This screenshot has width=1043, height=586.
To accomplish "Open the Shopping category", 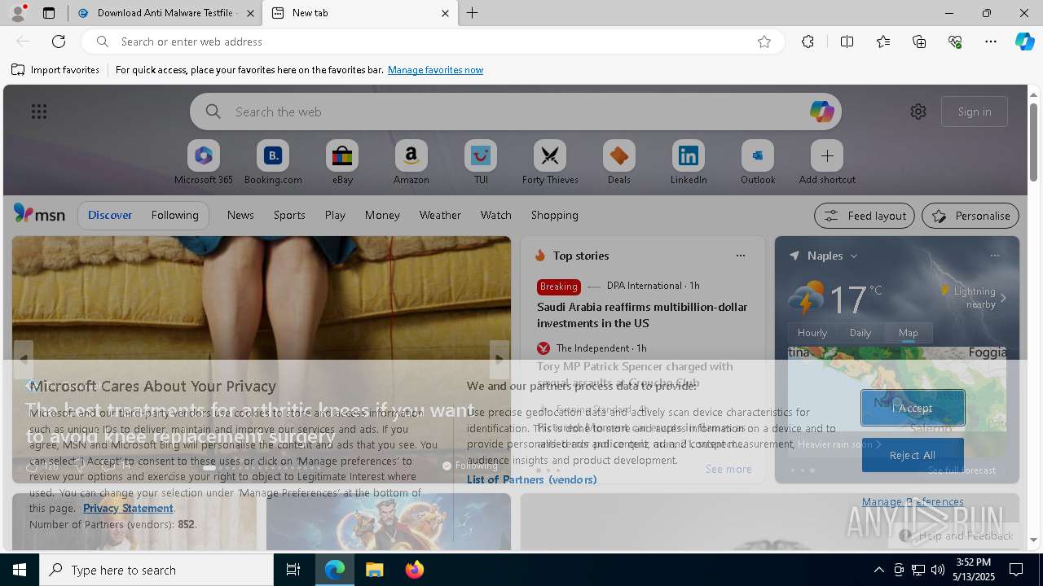I will pyautogui.click(x=555, y=215).
